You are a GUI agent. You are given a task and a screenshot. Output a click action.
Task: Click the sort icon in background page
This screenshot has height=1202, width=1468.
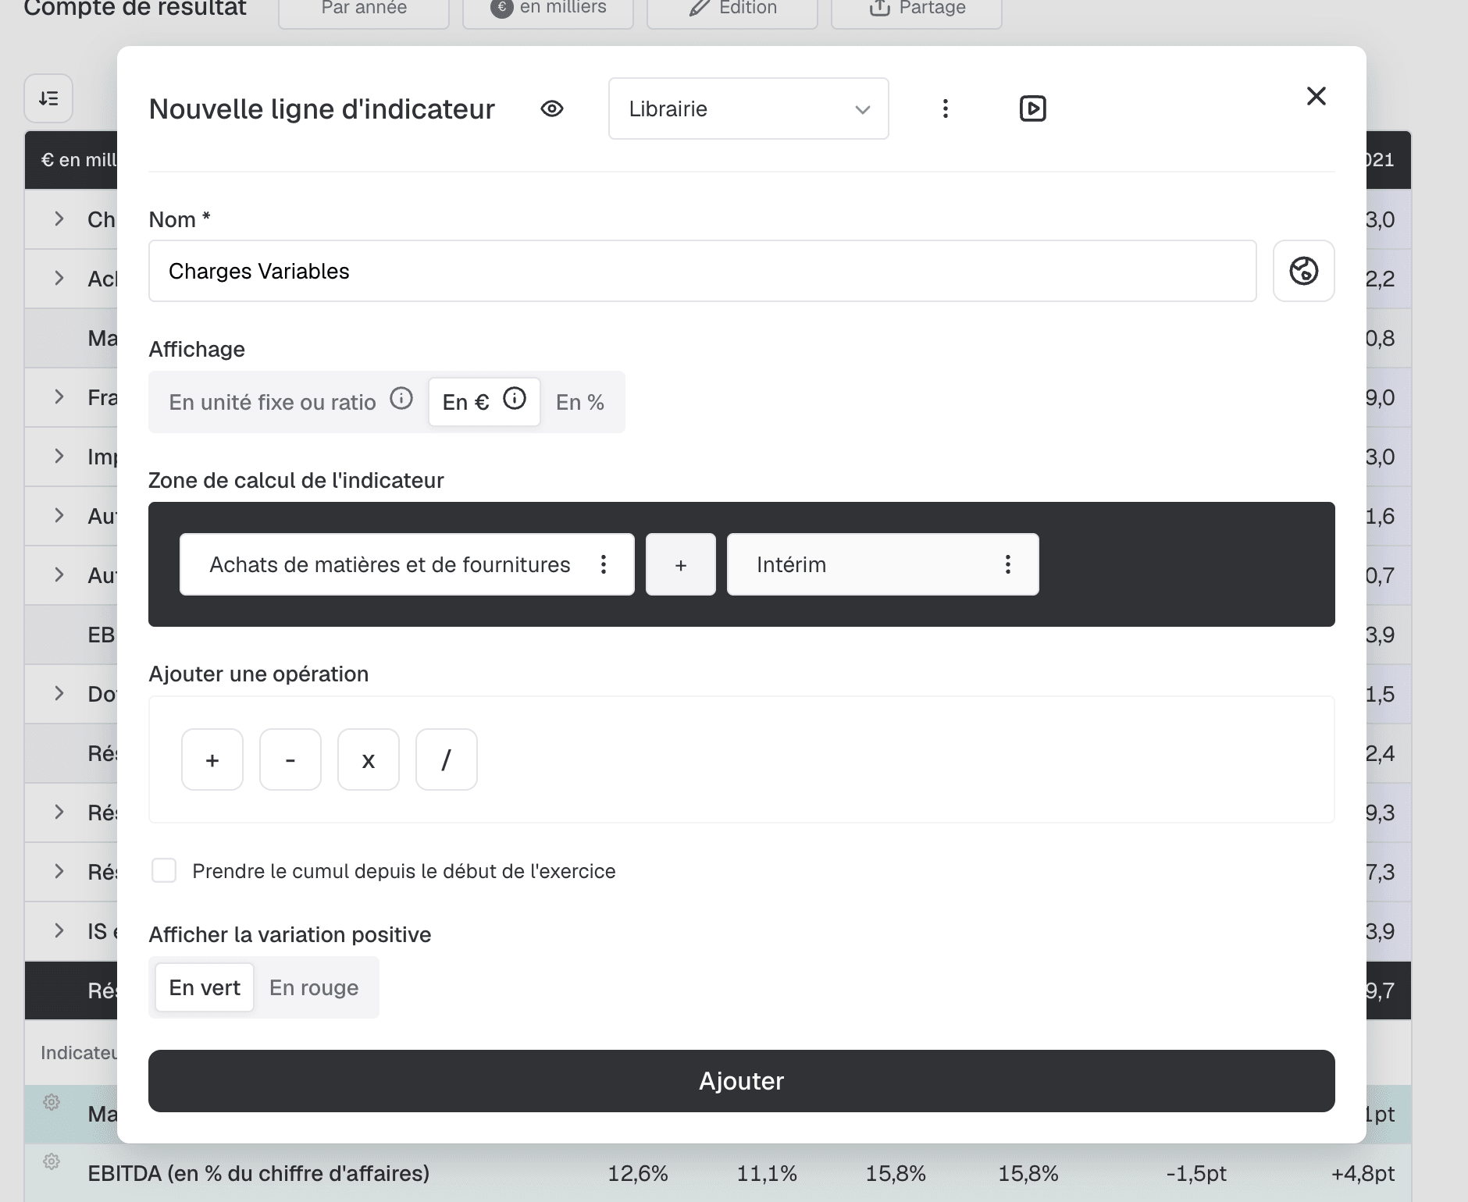48,98
